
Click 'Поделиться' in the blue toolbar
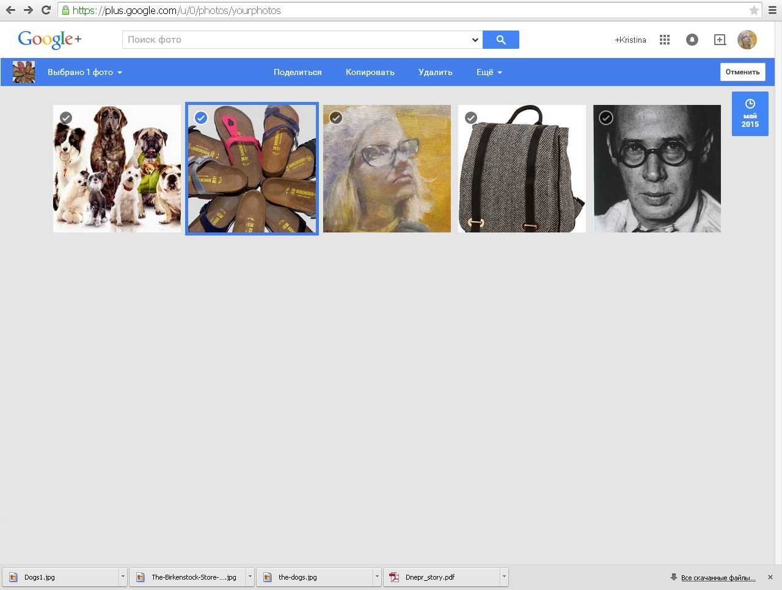[298, 72]
